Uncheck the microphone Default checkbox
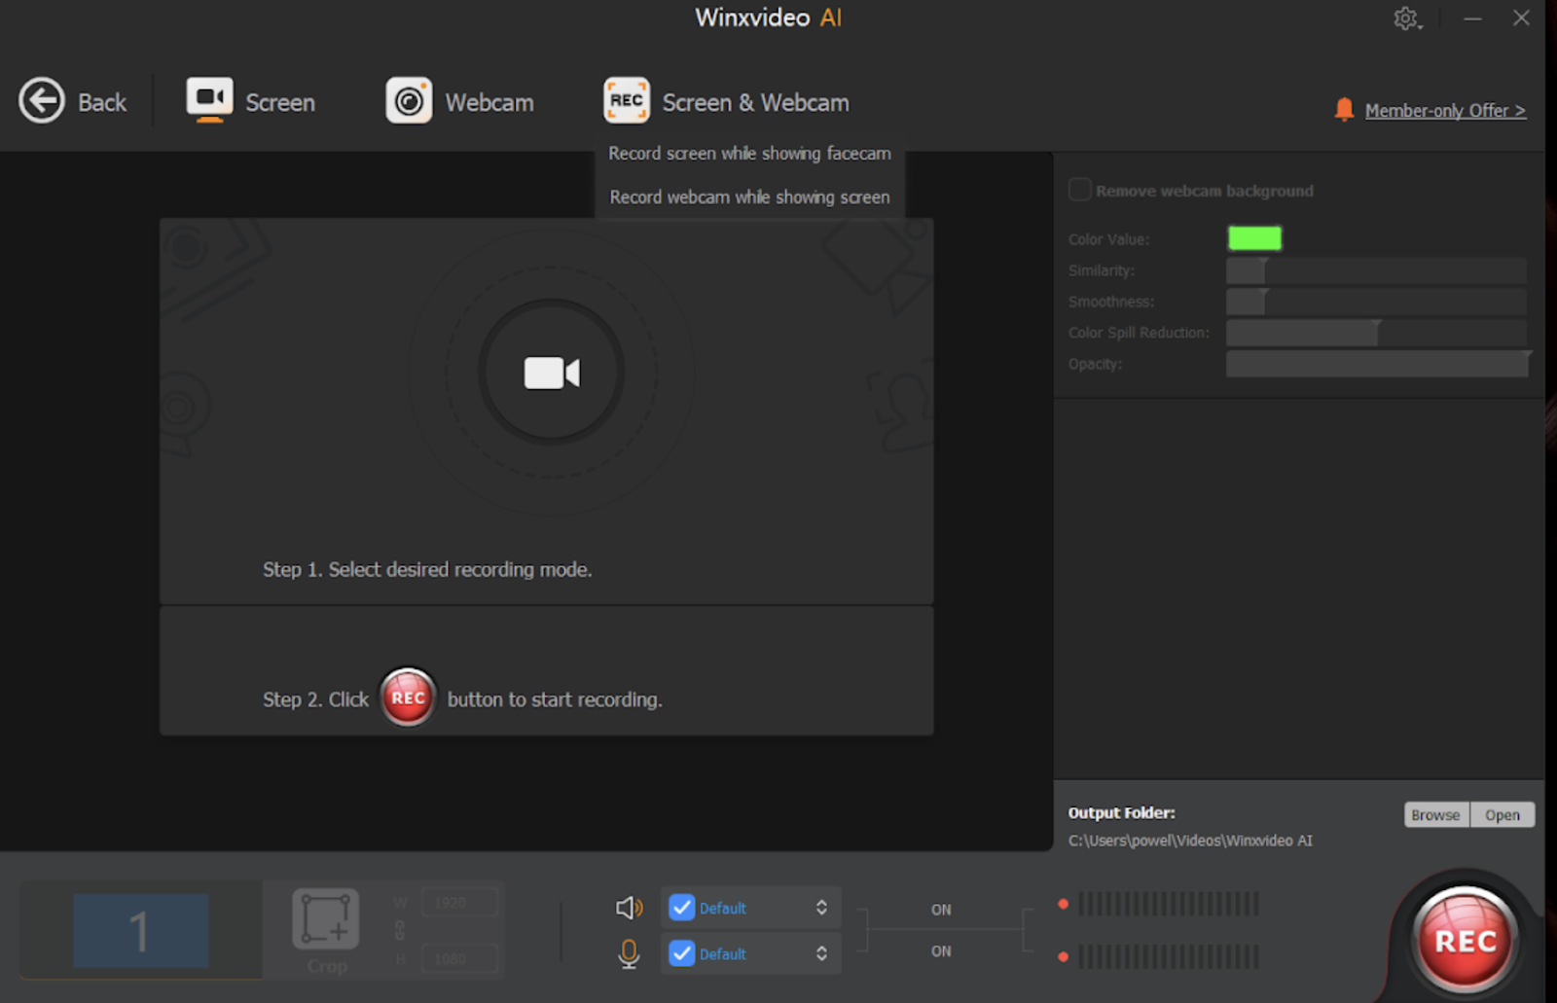The width and height of the screenshot is (1557, 1003). 682,953
